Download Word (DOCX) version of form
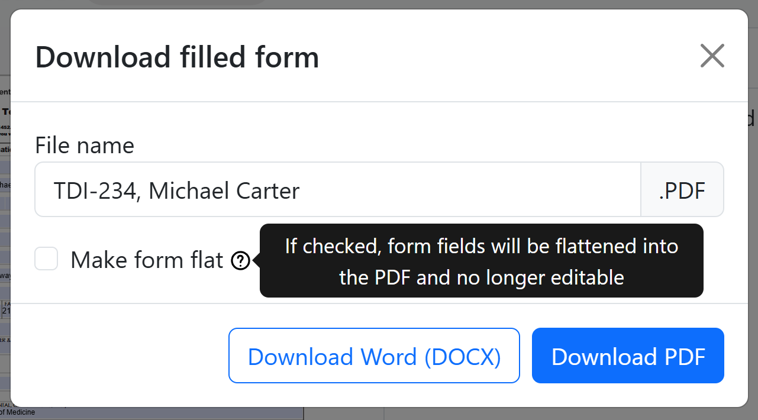 coord(374,356)
